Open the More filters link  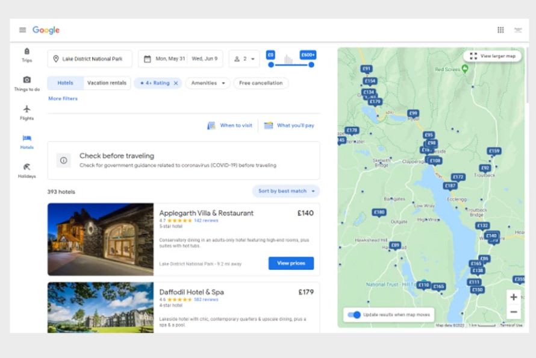click(x=63, y=98)
